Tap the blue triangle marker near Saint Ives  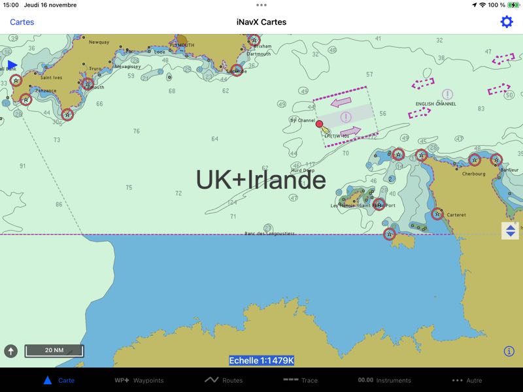pos(12,65)
